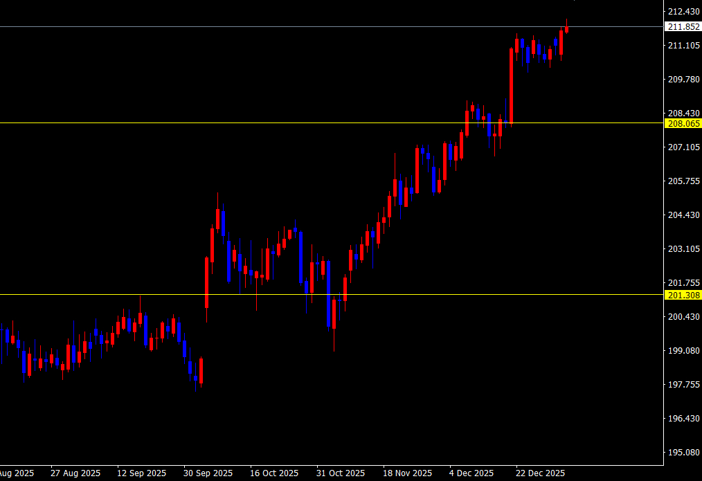Click the 12 Sep 2025 date label
The width and height of the screenshot is (702, 481).
coord(141,473)
